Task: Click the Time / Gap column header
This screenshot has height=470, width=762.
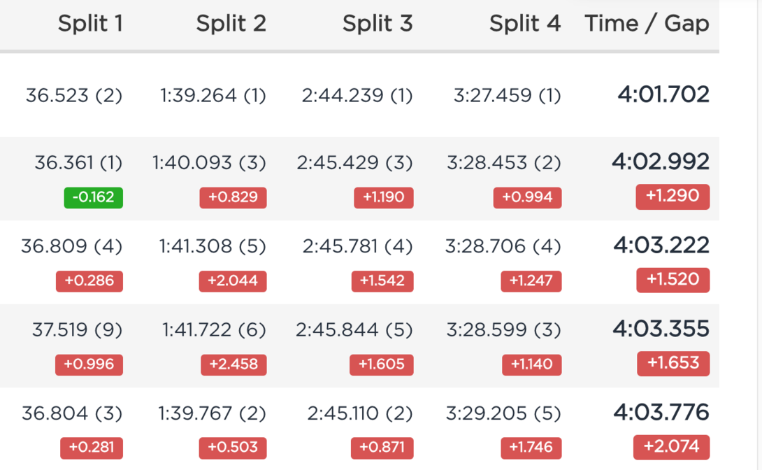Action: (647, 23)
